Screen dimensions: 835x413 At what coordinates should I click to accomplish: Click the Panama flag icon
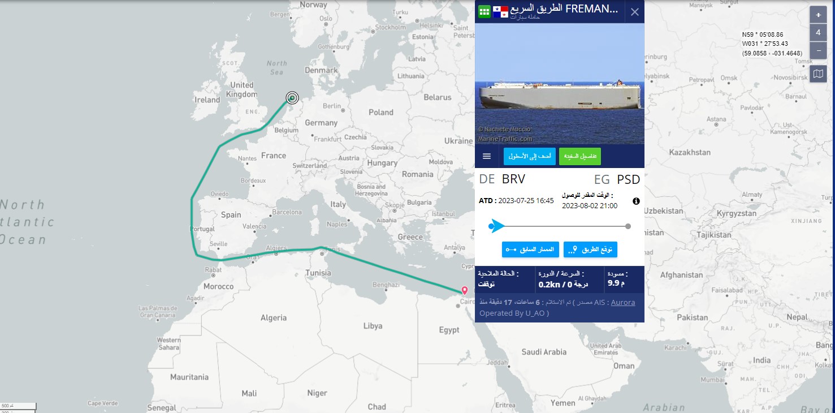click(500, 11)
